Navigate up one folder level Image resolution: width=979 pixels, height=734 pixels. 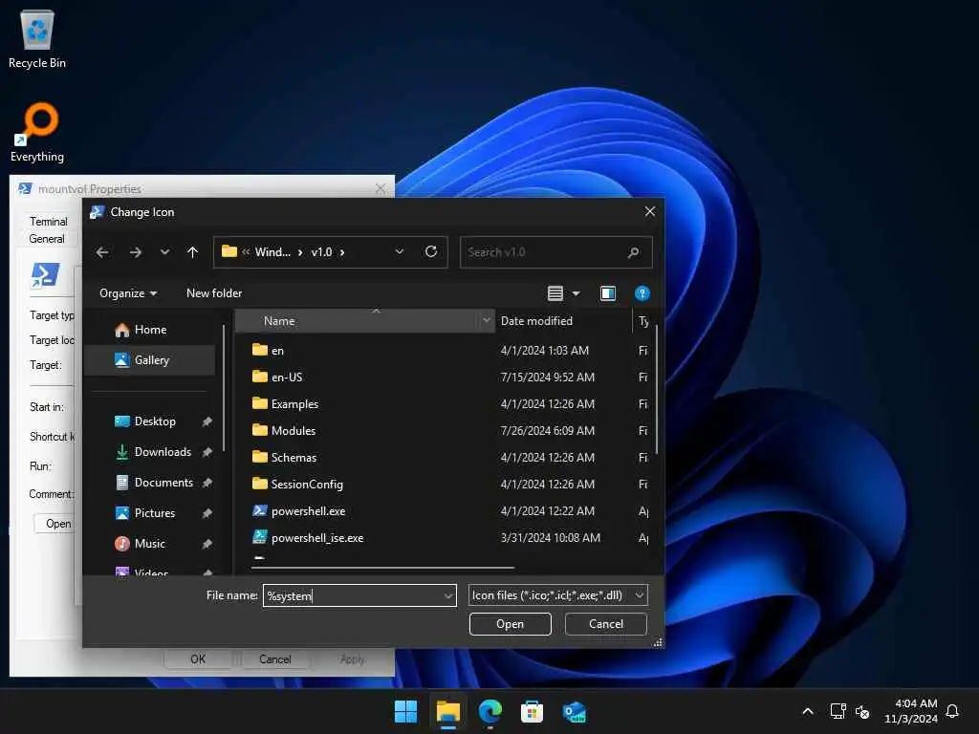192,252
